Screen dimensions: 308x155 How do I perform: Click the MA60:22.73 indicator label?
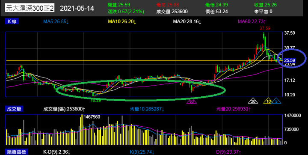click(252, 22)
